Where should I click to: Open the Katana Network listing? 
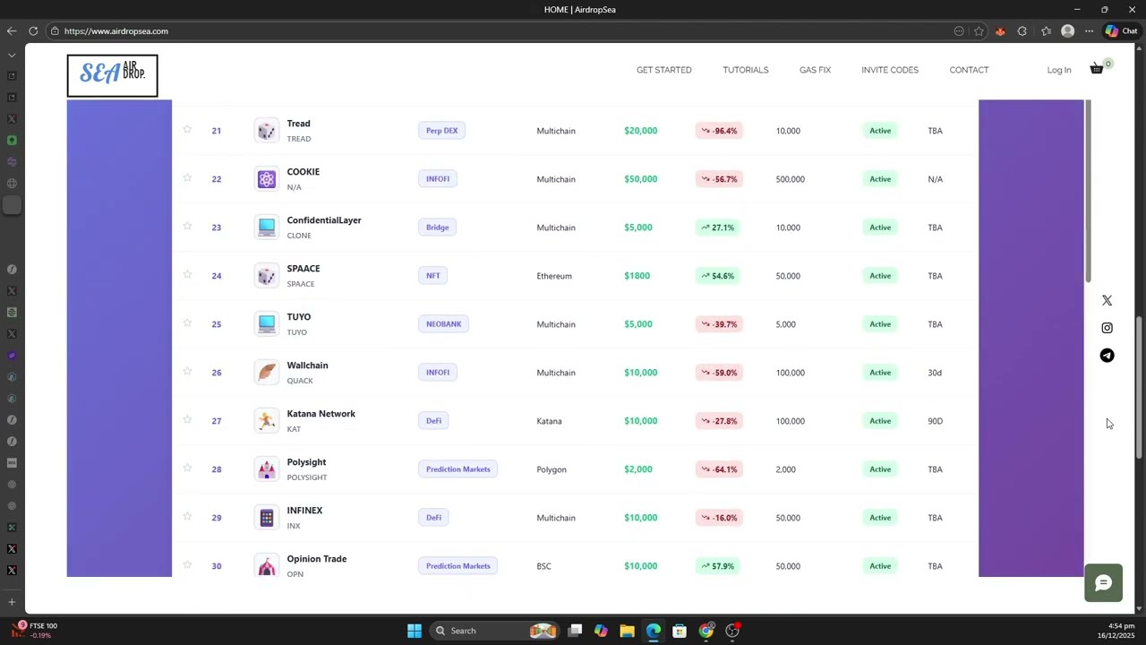pyautogui.click(x=321, y=414)
